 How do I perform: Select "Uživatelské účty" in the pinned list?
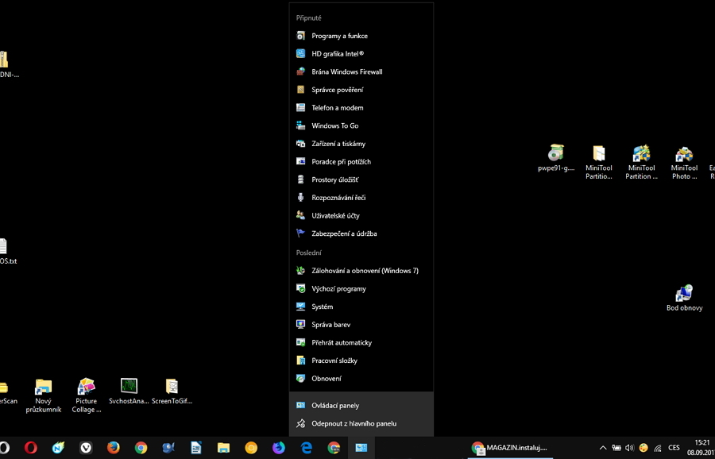click(334, 215)
